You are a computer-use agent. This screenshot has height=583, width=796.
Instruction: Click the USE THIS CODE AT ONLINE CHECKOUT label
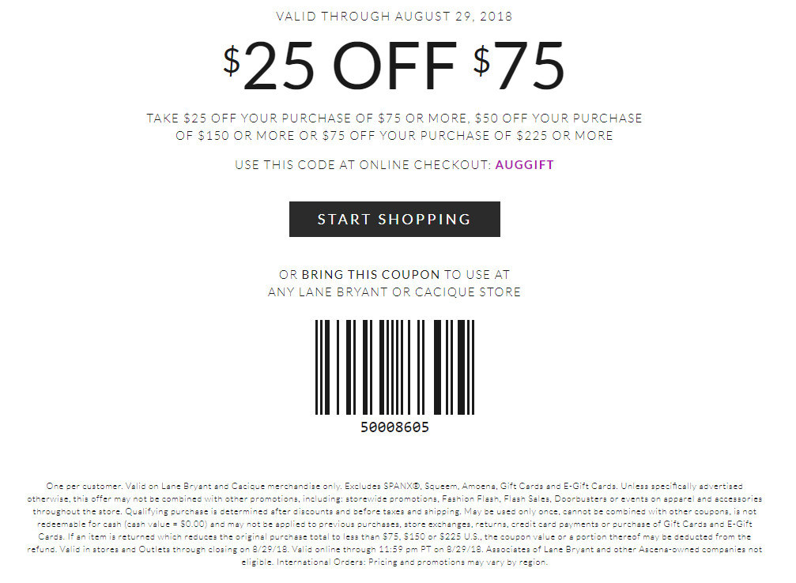tap(364, 165)
